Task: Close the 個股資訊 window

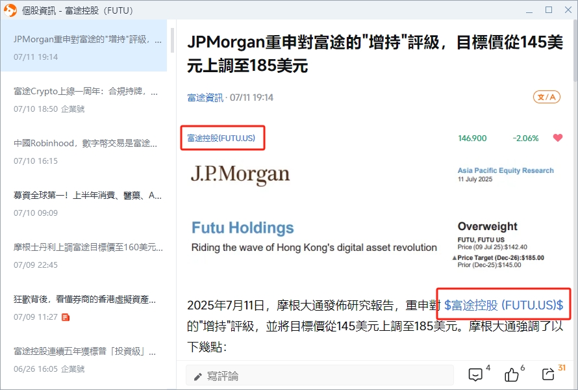Action: click(568, 10)
